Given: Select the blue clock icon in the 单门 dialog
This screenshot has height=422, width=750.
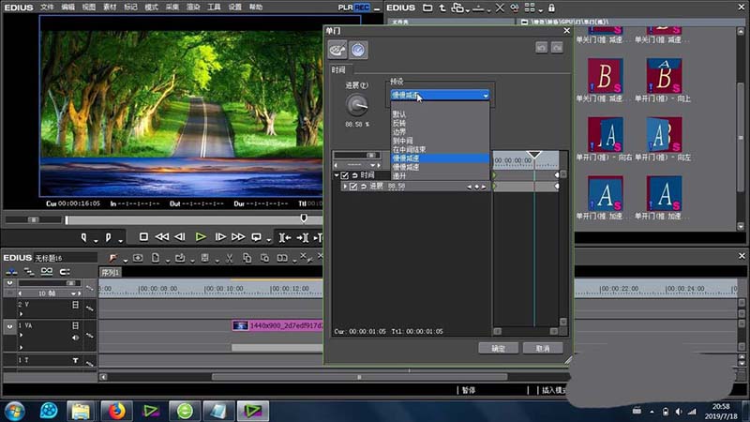Looking at the screenshot, I should pos(358,51).
